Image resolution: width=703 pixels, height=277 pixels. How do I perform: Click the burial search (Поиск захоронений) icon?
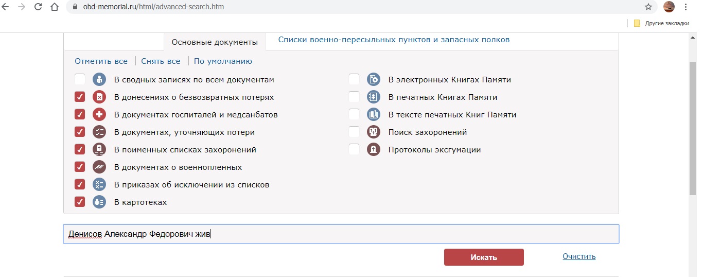[x=373, y=132]
